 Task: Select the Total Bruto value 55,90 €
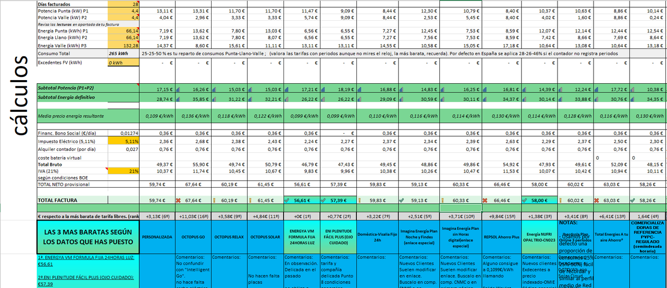click(193, 164)
